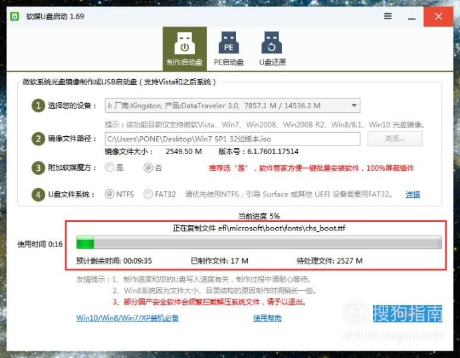Click the image file path input field
This screenshot has height=358, width=460.
pos(233,139)
